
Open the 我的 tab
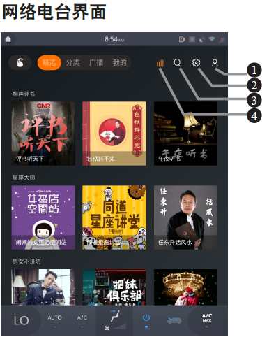coord(120,63)
